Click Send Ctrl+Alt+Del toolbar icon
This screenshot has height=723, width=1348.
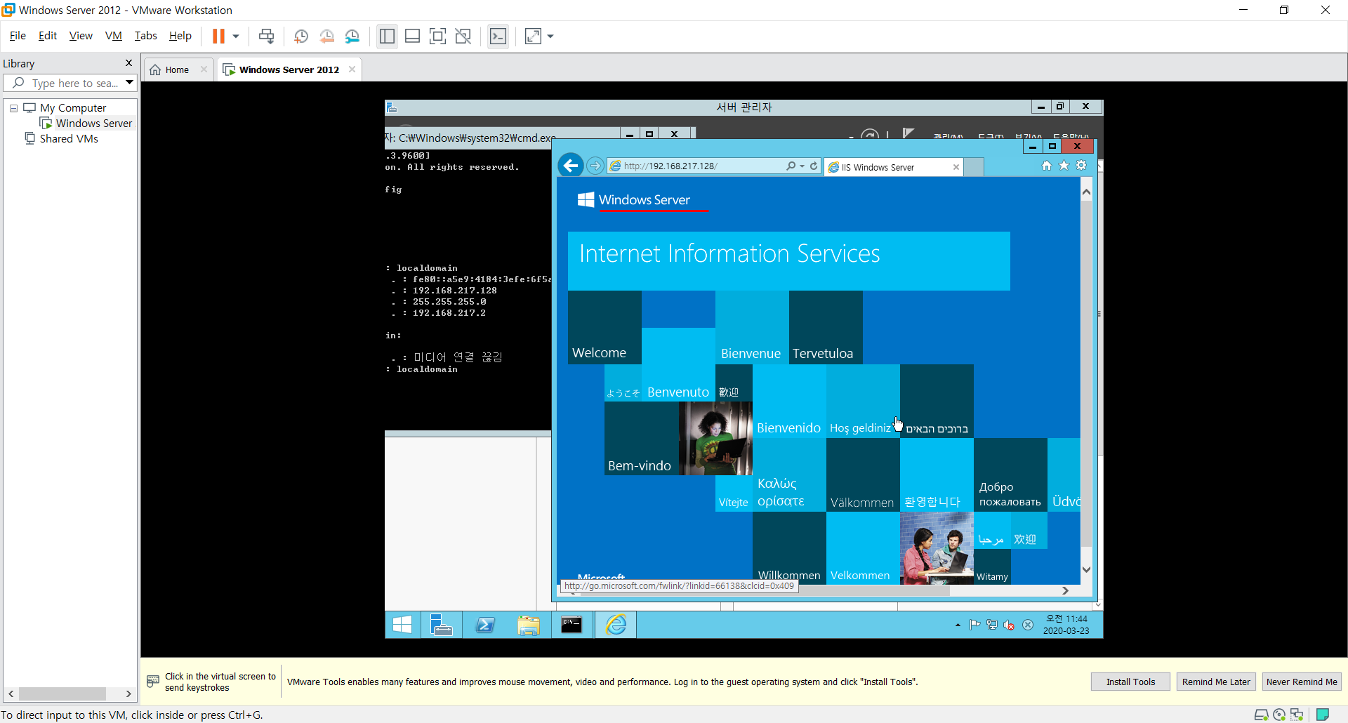266,37
